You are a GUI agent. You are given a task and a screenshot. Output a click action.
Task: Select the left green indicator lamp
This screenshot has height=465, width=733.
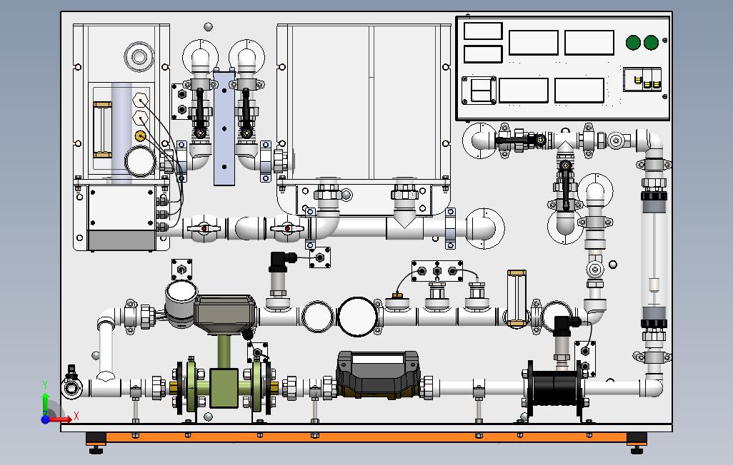633,43
